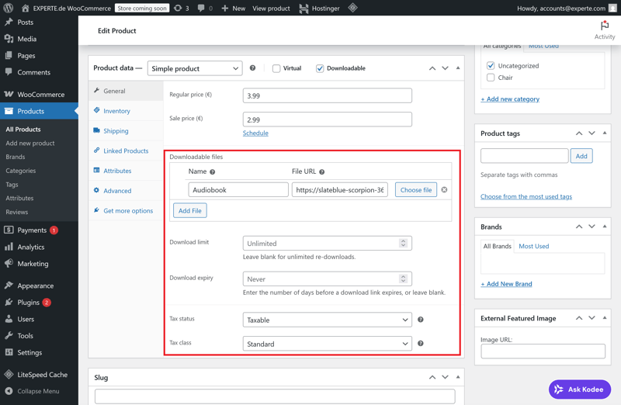Switch to the Inventory tab
The width and height of the screenshot is (621, 405).
click(x=116, y=111)
